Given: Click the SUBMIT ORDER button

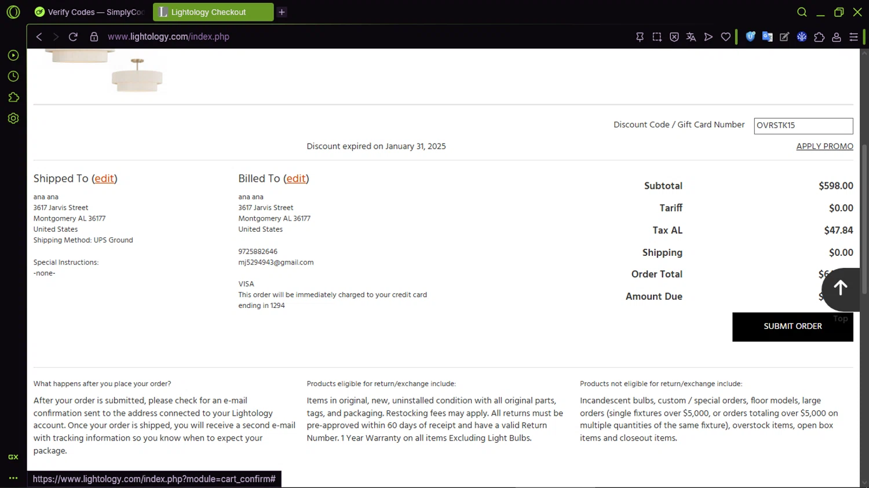Looking at the screenshot, I should [x=793, y=326].
